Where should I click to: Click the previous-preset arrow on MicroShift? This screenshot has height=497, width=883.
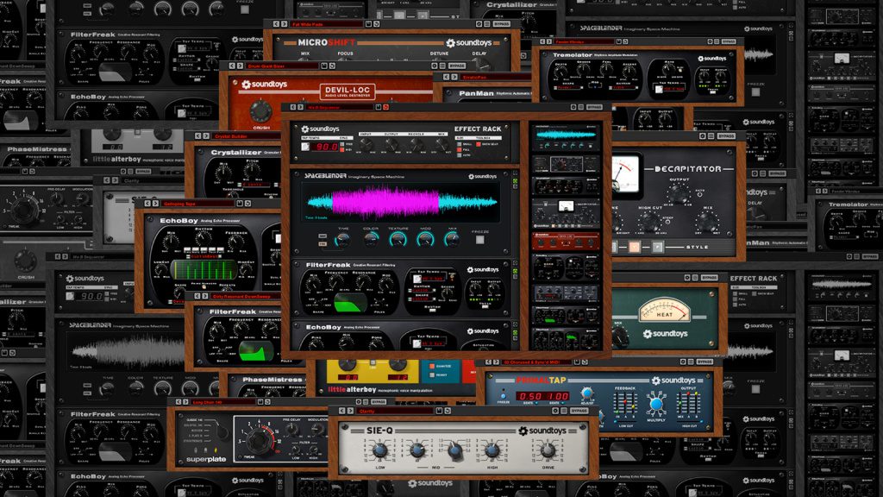pos(277,23)
